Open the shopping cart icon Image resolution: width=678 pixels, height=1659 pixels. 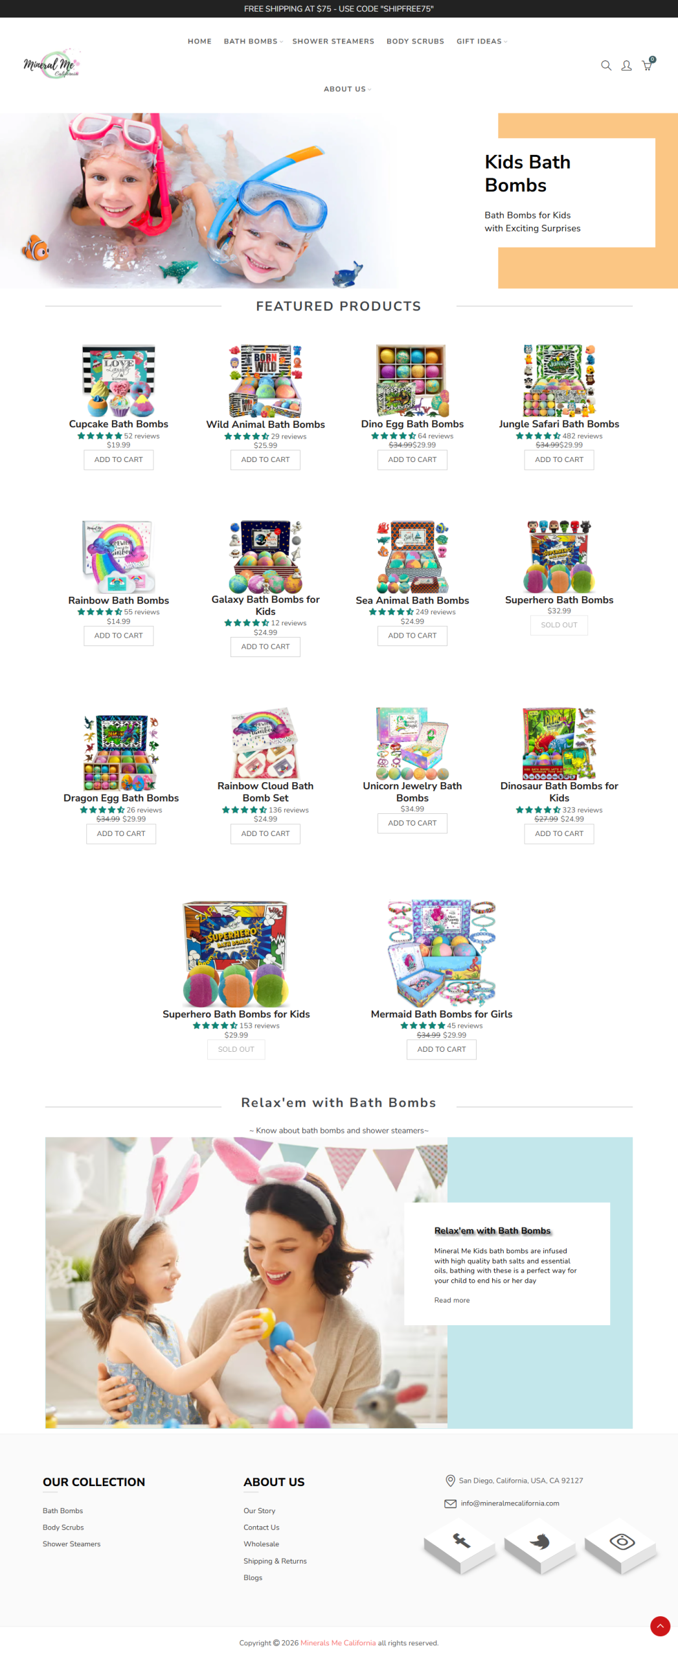point(647,65)
